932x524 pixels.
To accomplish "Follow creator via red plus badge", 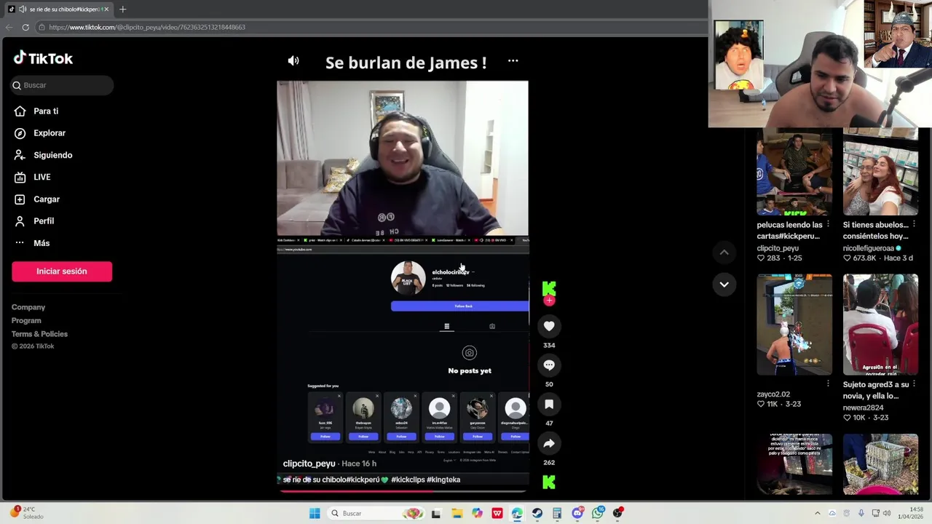I will 549,301.
